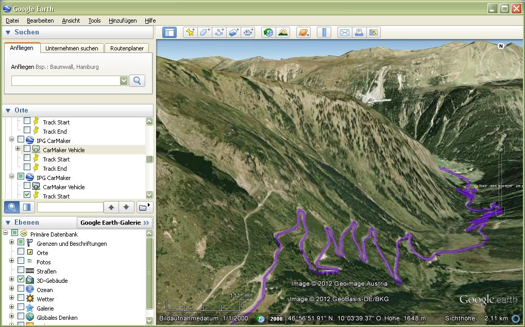525x327 pixels.
Task: Open the Datei menu
Action: tap(12, 21)
